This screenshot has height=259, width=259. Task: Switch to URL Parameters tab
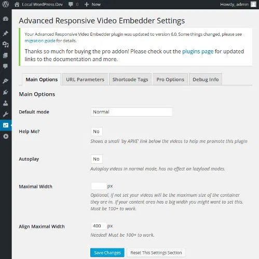coord(85,79)
